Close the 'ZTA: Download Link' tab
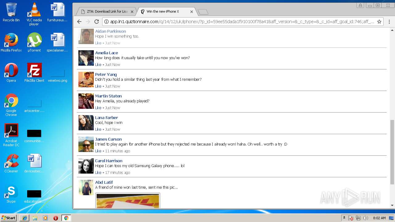 coord(132,12)
